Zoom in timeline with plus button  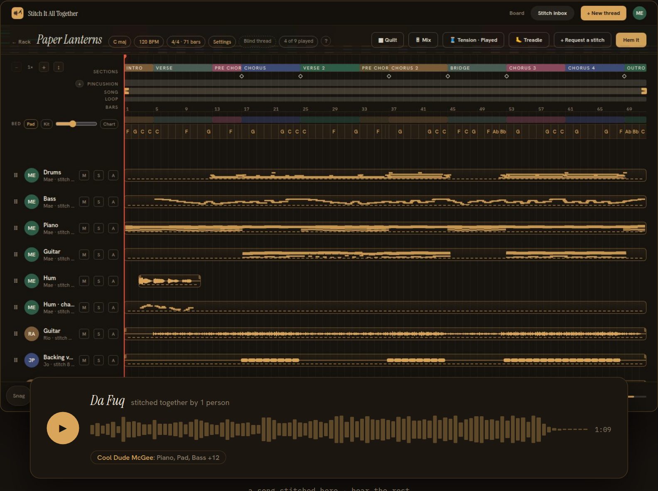point(44,67)
